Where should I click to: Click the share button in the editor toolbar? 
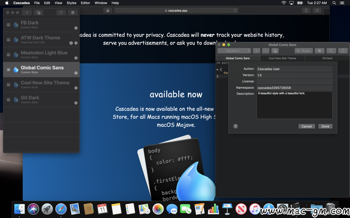(x=343, y=51)
